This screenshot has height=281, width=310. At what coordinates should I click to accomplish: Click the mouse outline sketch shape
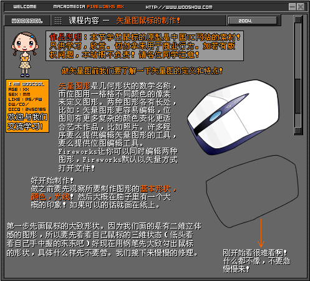click(252, 191)
